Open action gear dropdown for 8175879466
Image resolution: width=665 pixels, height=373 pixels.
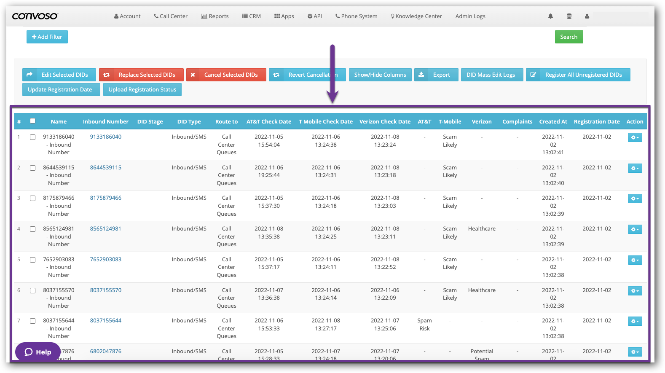point(635,199)
